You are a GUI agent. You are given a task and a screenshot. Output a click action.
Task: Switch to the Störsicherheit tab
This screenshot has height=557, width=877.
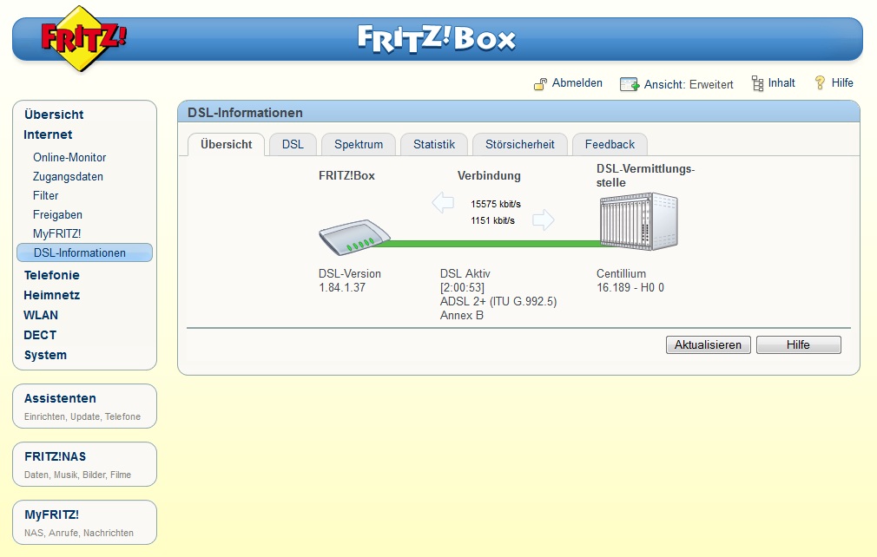coord(519,144)
